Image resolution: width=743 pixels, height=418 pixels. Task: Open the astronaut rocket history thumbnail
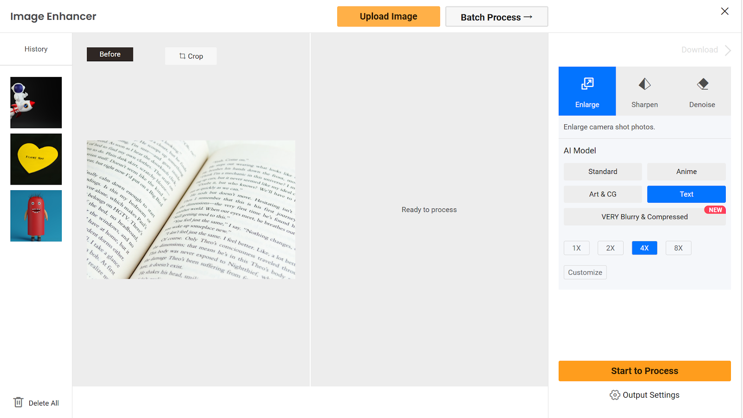coord(36,103)
